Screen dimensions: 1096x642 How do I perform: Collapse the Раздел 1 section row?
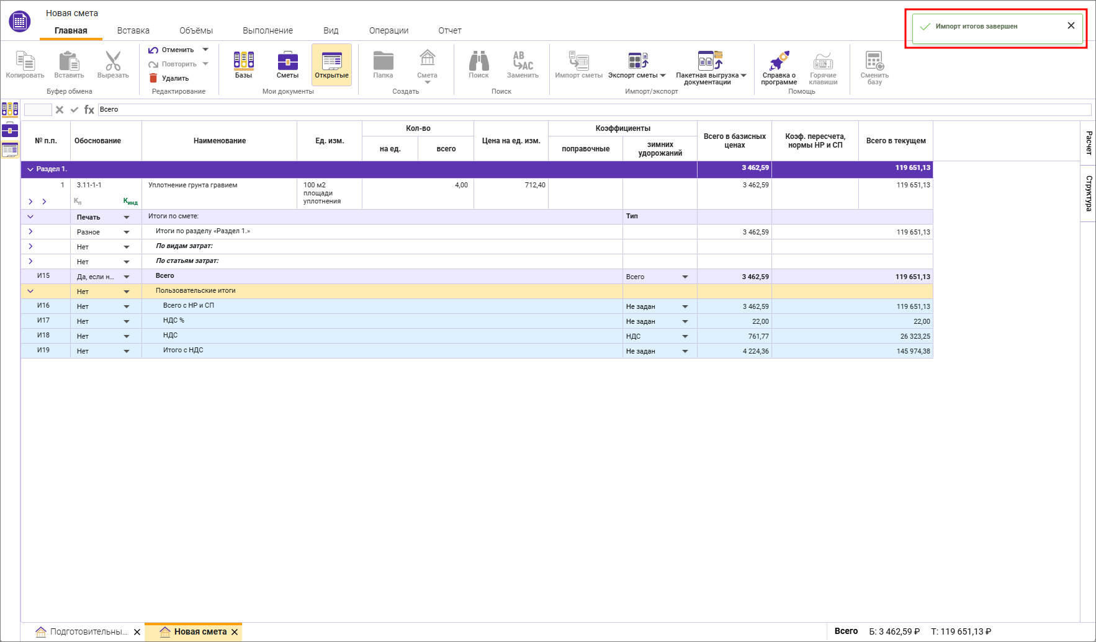30,169
